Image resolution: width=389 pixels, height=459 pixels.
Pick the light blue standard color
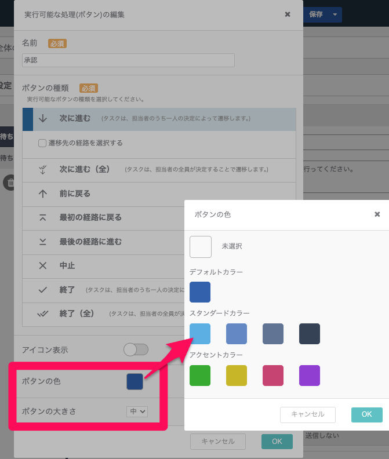point(200,334)
